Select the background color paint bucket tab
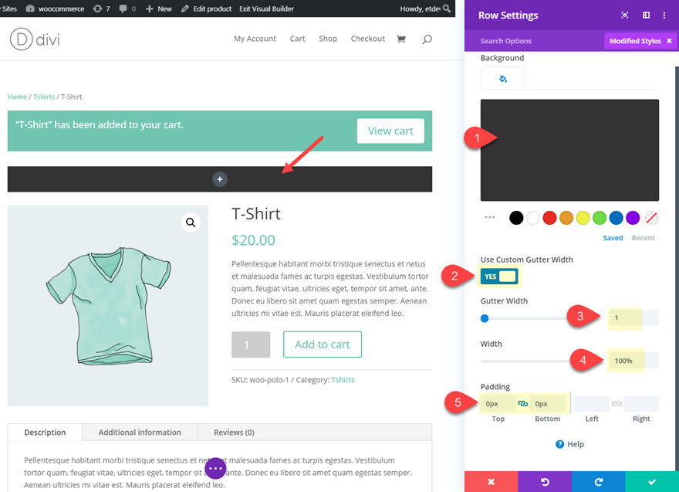 click(x=503, y=79)
